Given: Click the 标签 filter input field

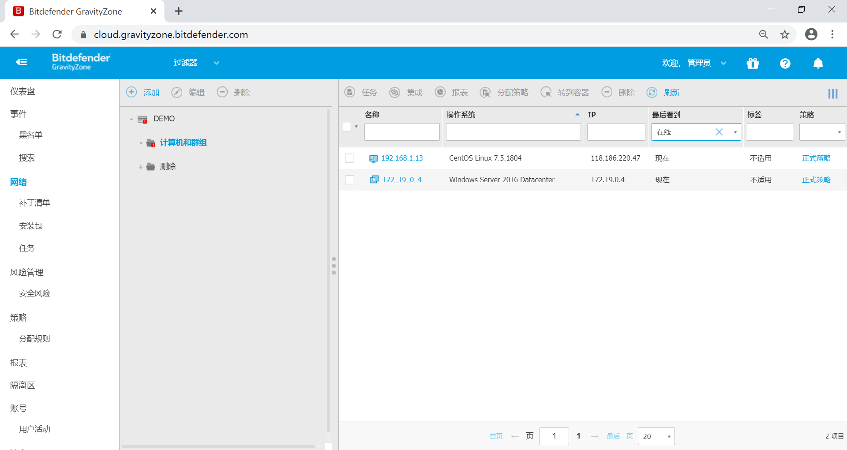Looking at the screenshot, I should [x=770, y=132].
